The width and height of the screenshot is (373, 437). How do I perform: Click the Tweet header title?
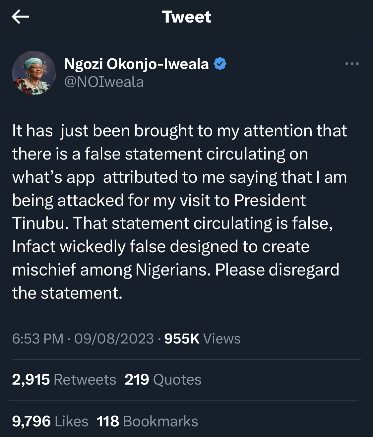[x=186, y=17]
